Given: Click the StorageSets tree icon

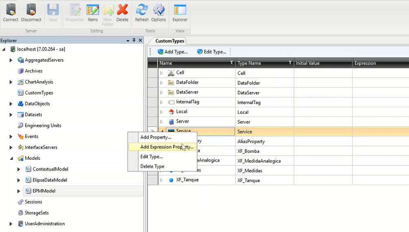Looking at the screenshot, I should [20, 213].
